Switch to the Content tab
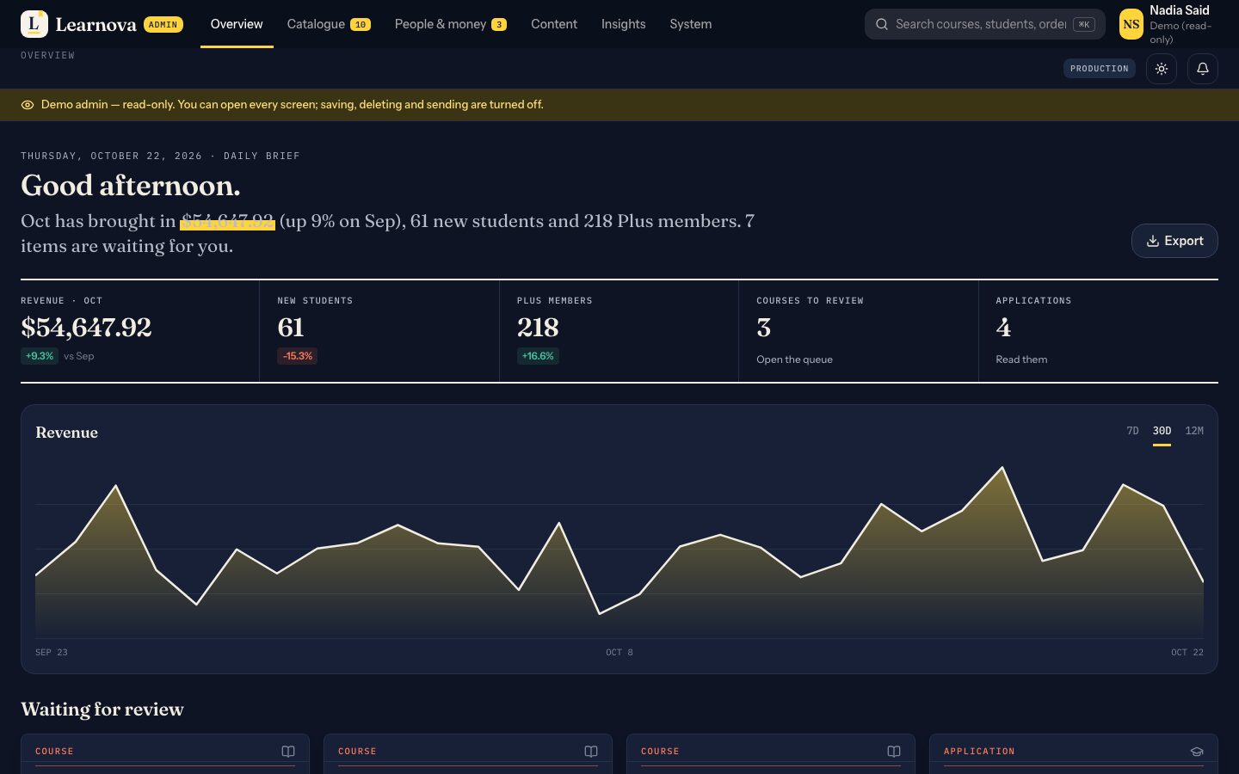Viewport: 1239px width, 774px height. 554,24
